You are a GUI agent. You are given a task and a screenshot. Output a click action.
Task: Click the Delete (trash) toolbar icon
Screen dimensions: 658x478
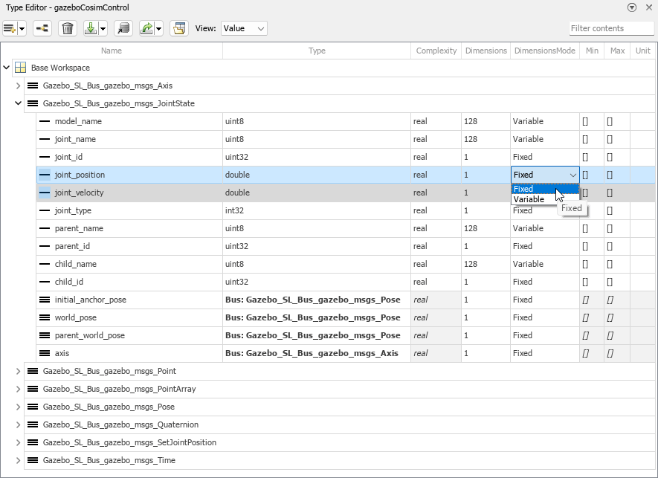coord(67,28)
